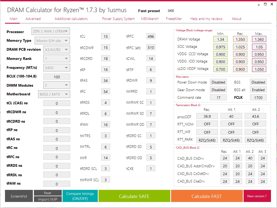The image size is (277, 208).
Task: Click the tRP ns input field
Action: pyautogui.click(x=57, y=130)
